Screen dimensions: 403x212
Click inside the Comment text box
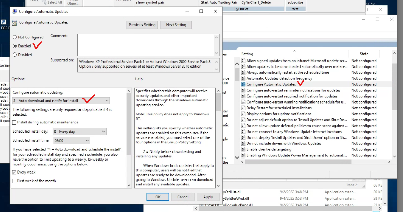coord(146,45)
